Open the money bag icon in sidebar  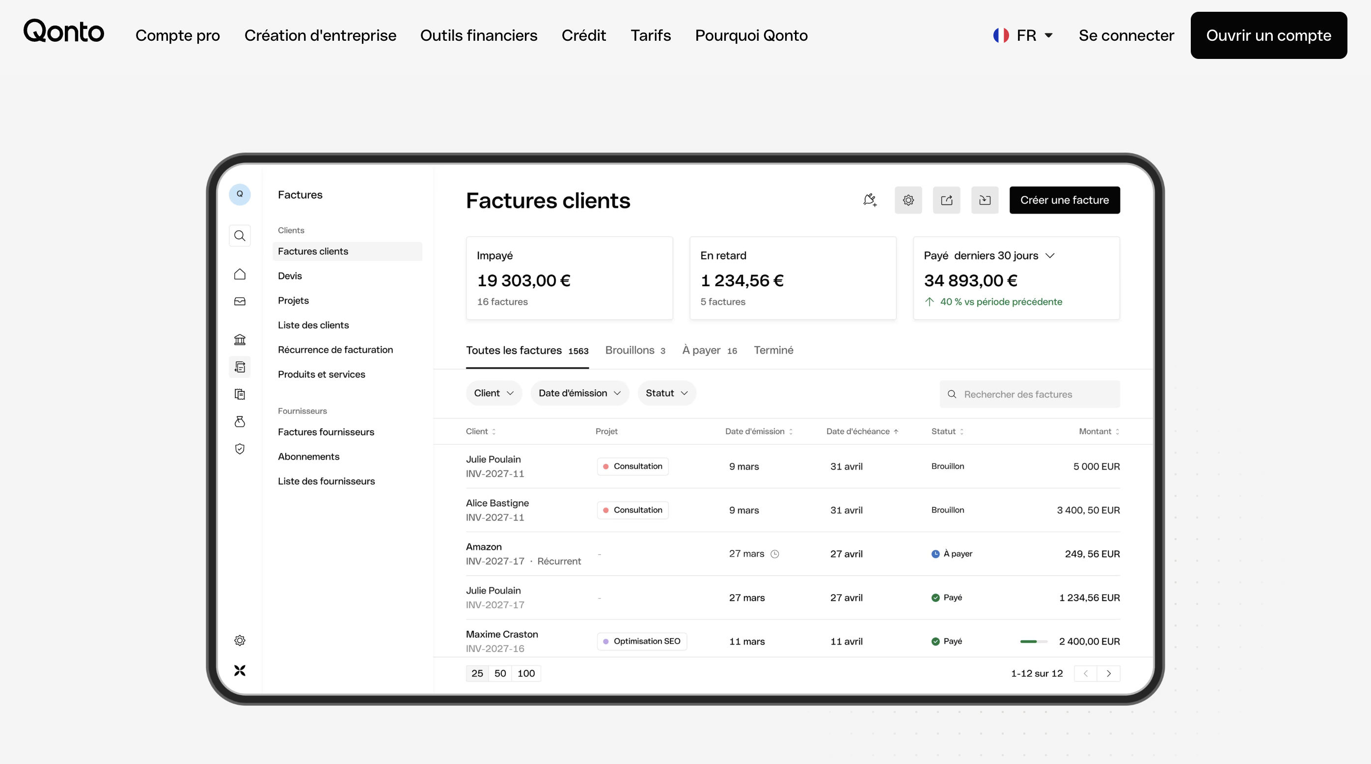click(x=240, y=422)
